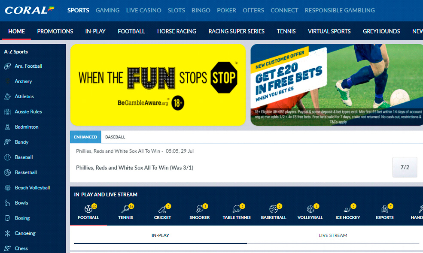Click the A-Z Sports heading
This screenshot has height=253, width=423.
tap(16, 52)
